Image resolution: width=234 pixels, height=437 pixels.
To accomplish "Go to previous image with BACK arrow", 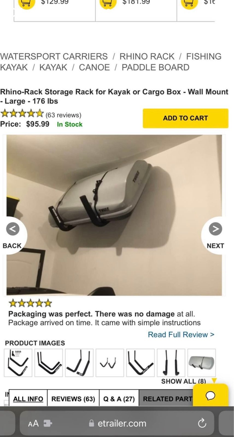I will pos(13,229).
